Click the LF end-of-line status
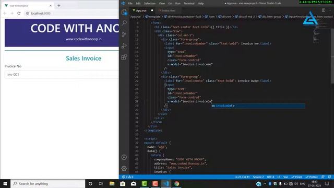Viewport: 334px width, 188px height. pyautogui.click(x=279, y=177)
